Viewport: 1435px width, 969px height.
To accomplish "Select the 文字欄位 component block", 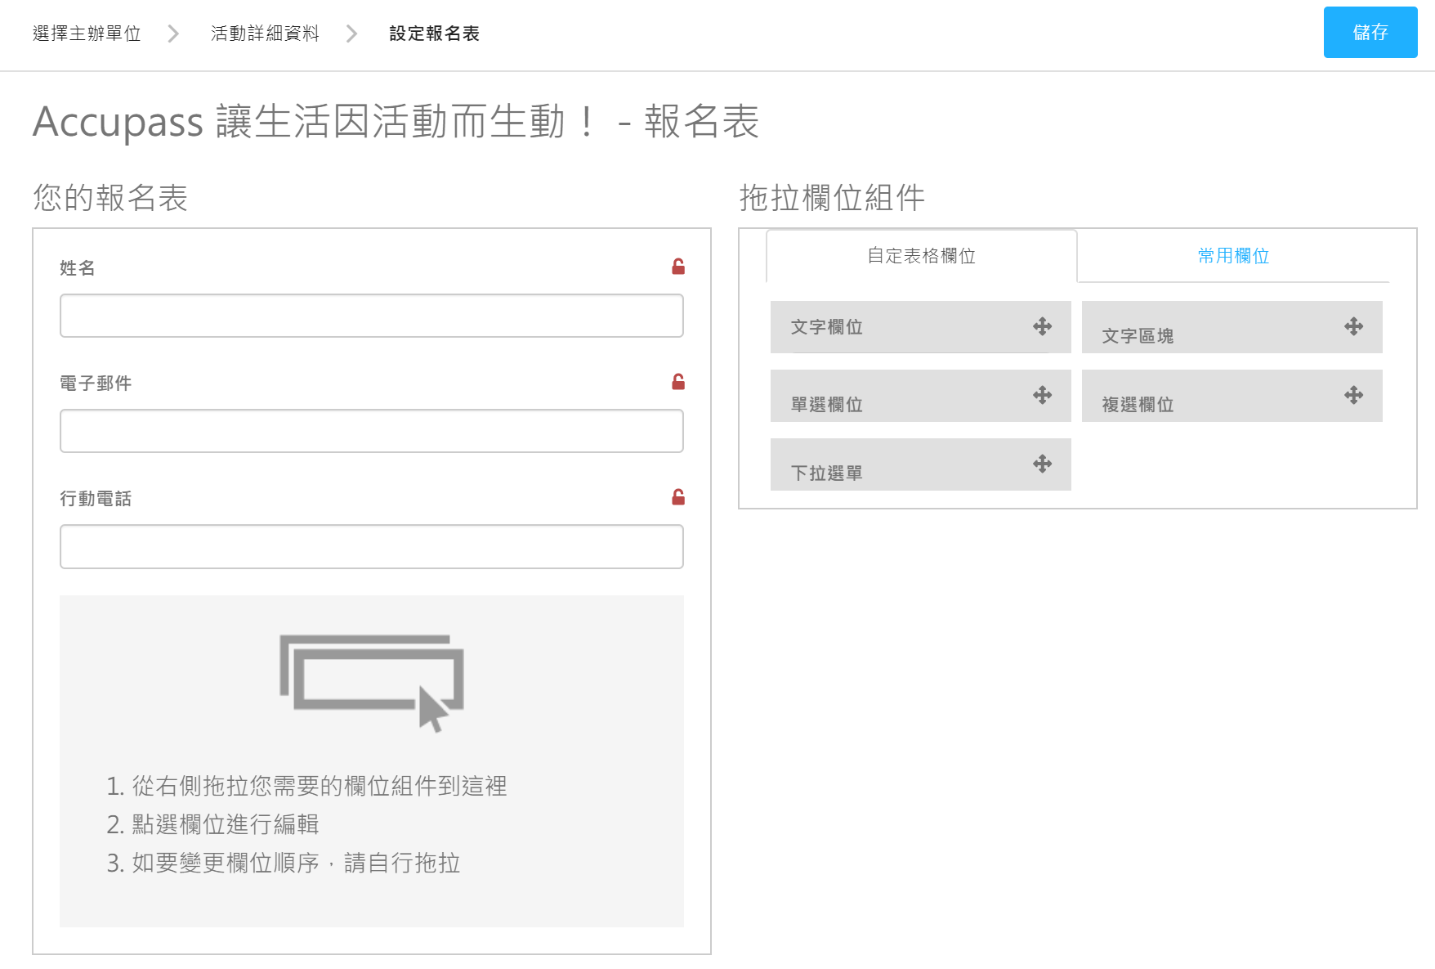I will [921, 327].
